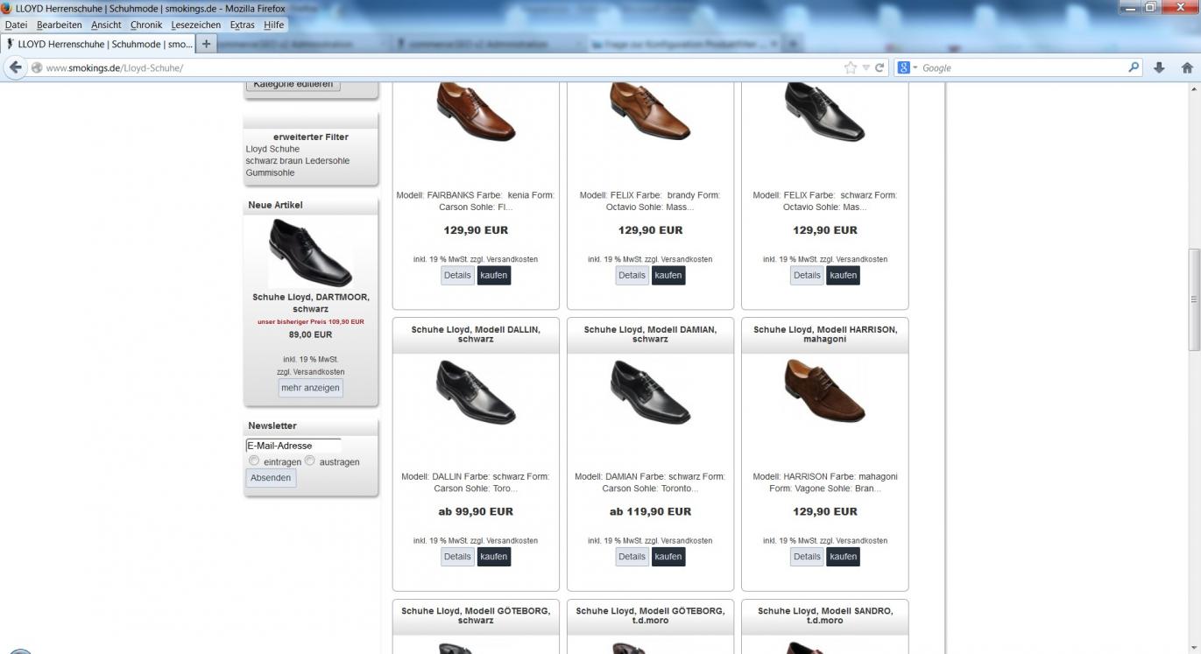Click the search magnifier in the Google box
Image resolution: width=1201 pixels, height=654 pixels.
[x=1134, y=67]
